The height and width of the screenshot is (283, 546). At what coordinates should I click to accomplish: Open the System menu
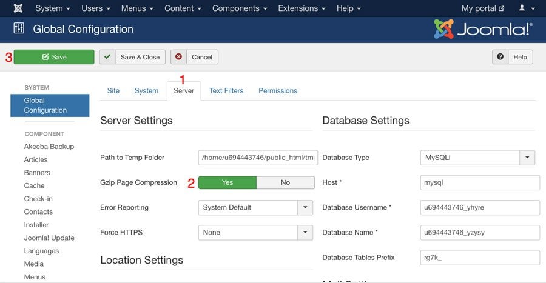[x=53, y=8]
